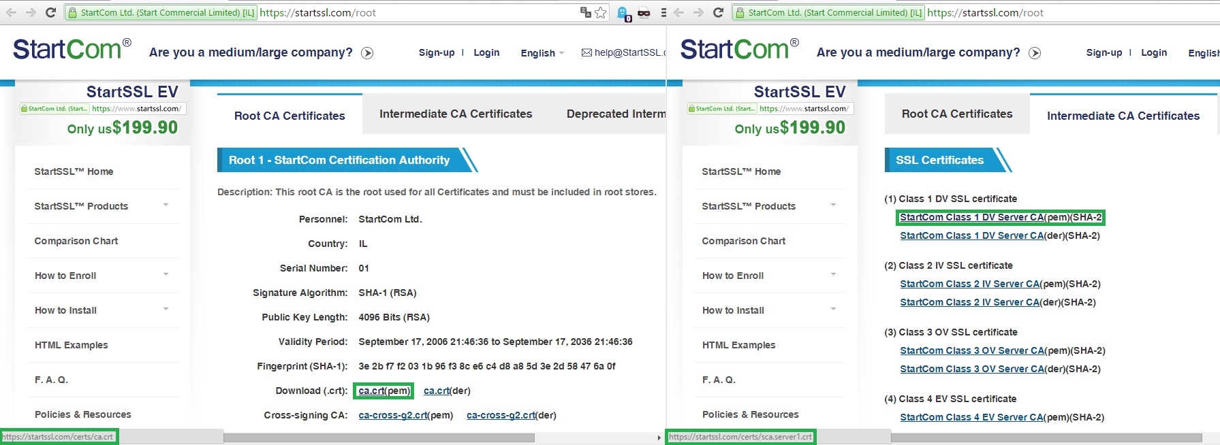Click the green padlock in the left address bar
This screenshot has height=445, width=1220.
[72, 12]
